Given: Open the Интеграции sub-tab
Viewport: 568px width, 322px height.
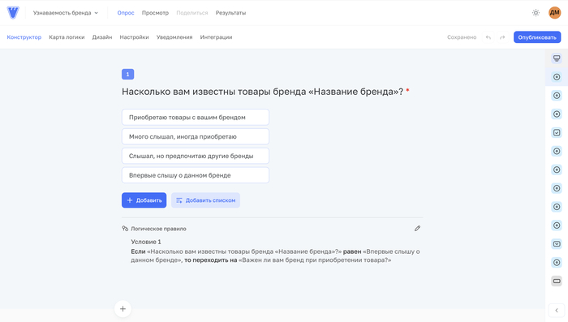Looking at the screenshot, I should click(x=217, y=37).
